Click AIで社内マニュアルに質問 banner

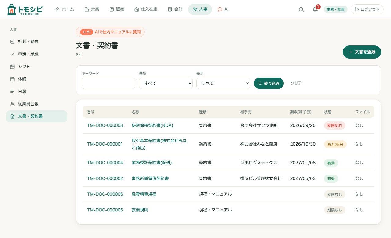(x=110, y=32)
